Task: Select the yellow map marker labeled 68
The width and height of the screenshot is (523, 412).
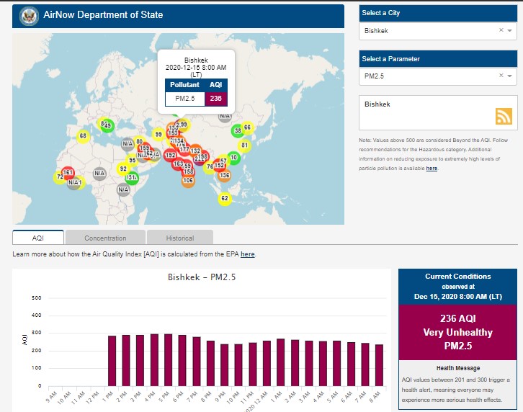Action: [x=83, y=136]
